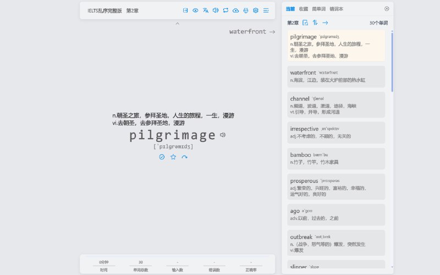Screen dimensions: 440x275
Task: Click the 时间 time statistic
Action: click(x=103, y=266)
